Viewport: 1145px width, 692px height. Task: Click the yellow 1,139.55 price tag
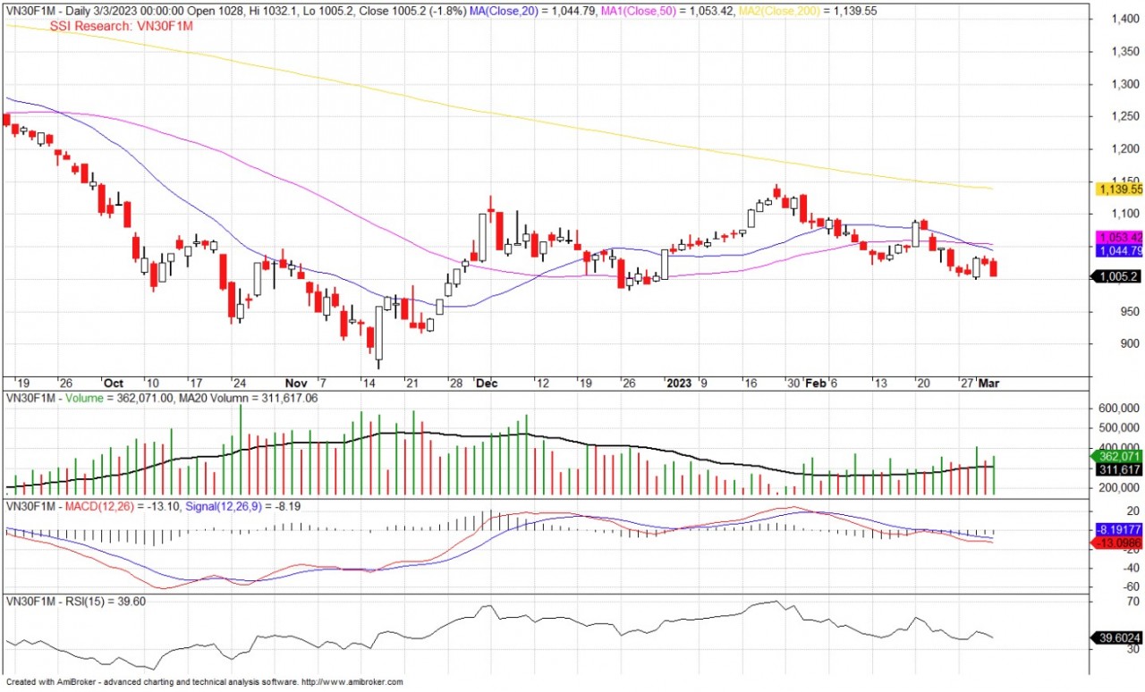point(1118,189)
